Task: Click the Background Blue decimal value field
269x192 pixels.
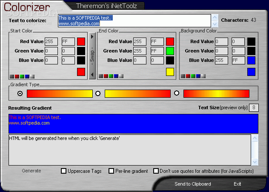Action: point(221,61)
